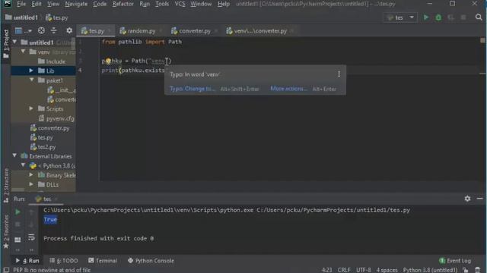Click tes.py breadcrumb in navigation bar

(56, 17)
